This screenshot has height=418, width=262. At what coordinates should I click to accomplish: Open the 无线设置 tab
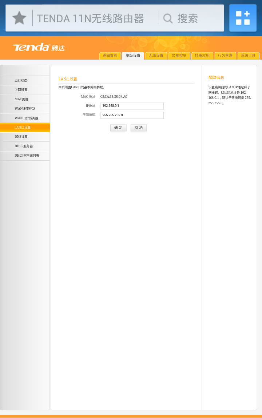point(156,56)
